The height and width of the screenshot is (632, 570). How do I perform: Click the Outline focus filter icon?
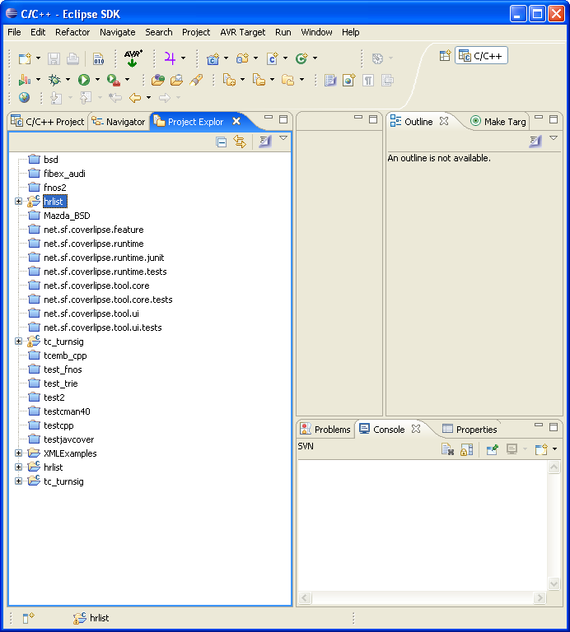point(535,141)
